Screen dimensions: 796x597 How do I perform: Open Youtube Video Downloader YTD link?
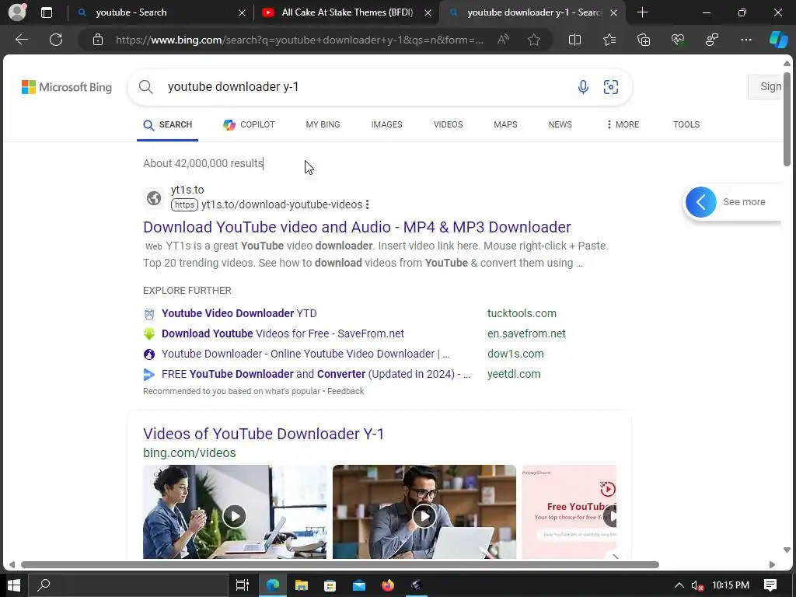[x=239, y=313]
